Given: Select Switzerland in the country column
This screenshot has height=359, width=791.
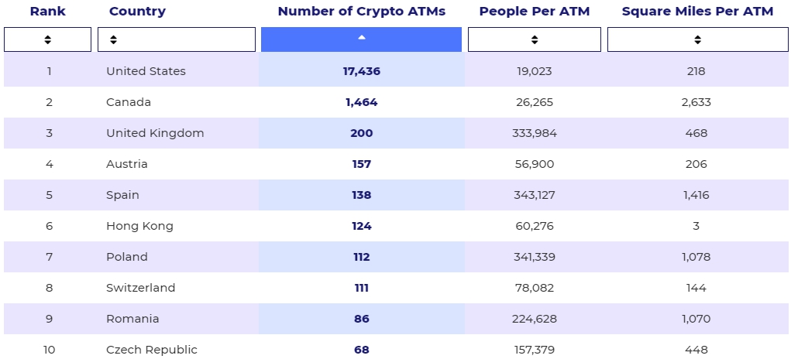Looking at the screenshot, I should (141, 288).
